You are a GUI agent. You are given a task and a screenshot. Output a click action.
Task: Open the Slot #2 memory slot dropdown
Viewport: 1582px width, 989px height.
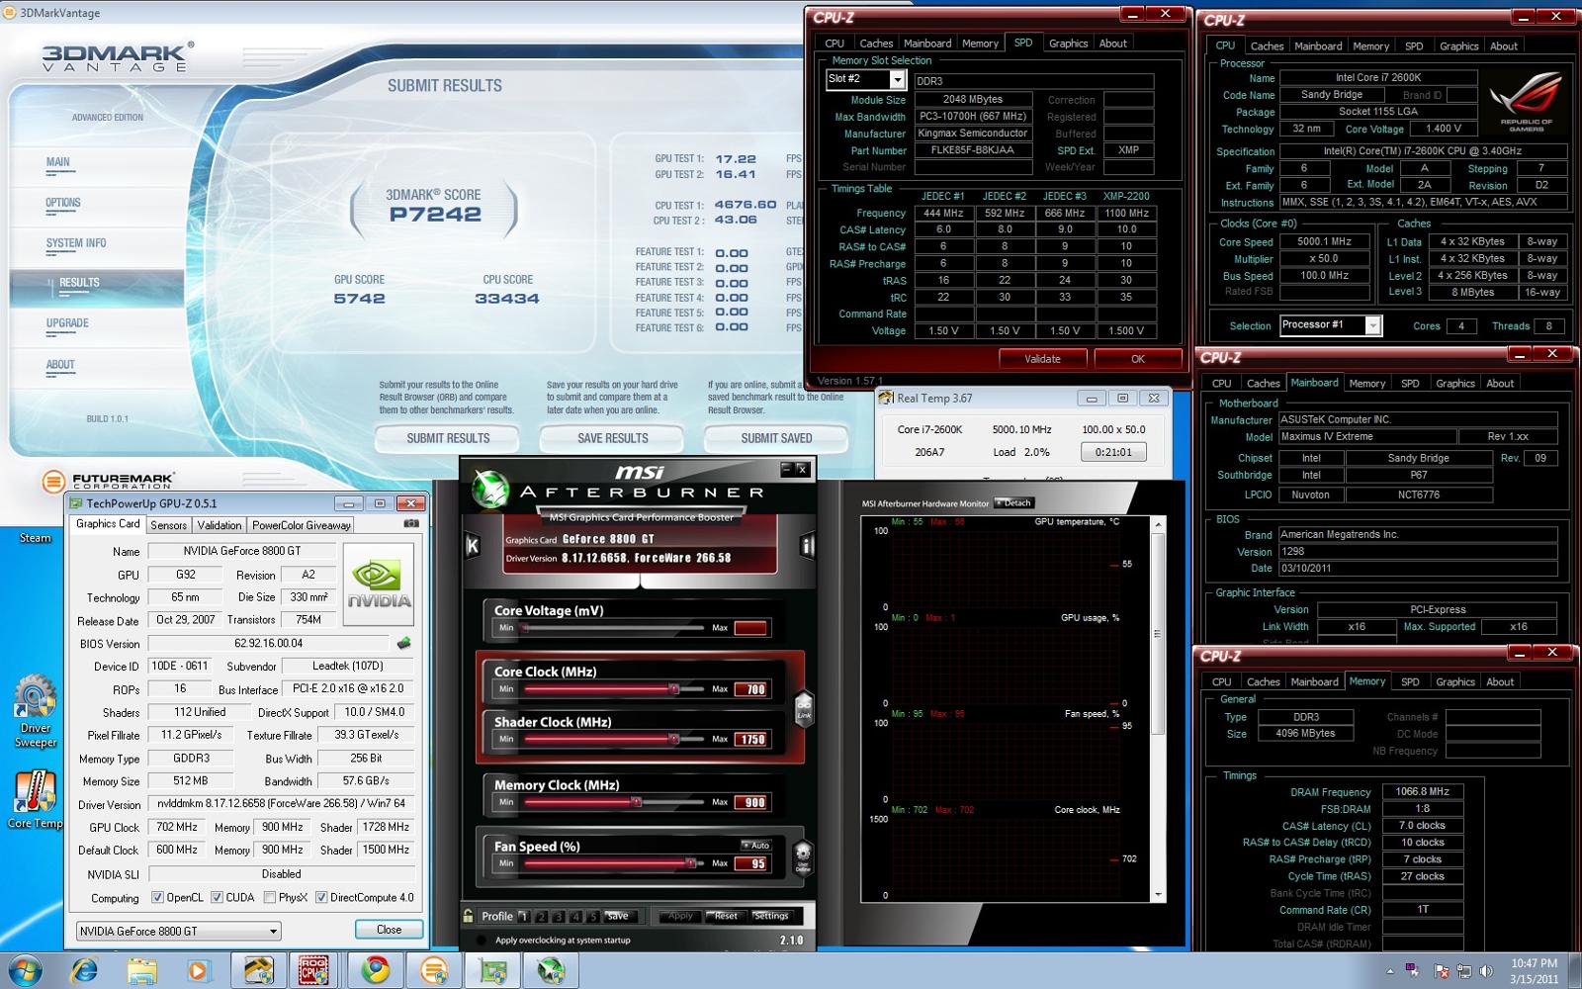(x=897, y=79)
